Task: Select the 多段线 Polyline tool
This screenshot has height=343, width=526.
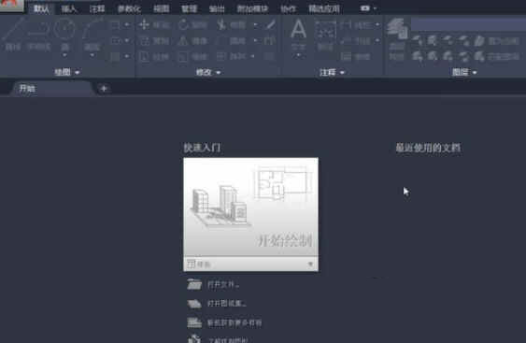Action: [39, 34]
